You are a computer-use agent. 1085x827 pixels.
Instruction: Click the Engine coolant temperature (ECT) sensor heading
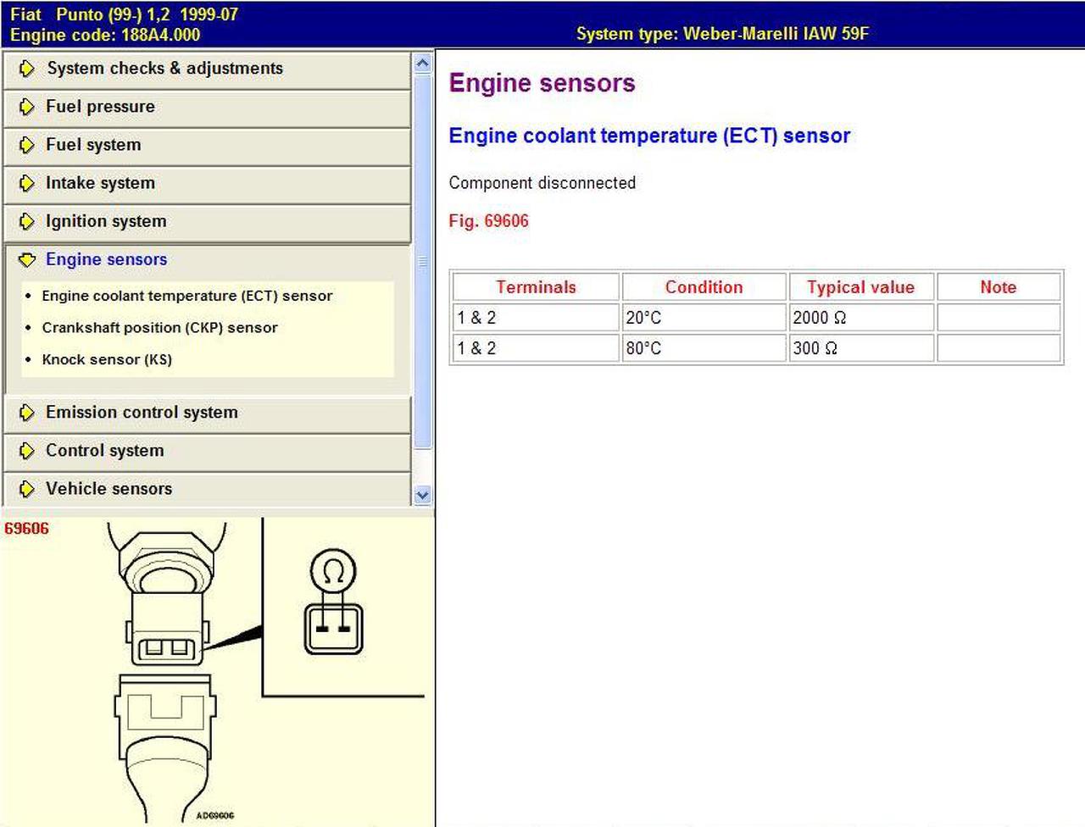pos(649,136)
